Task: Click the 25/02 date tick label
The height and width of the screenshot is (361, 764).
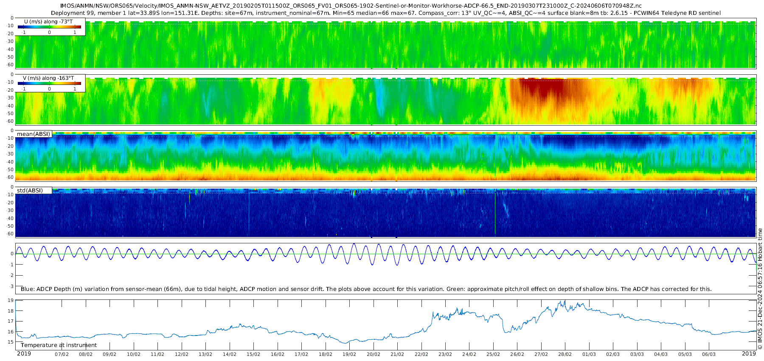Action: tap(493, 354)
